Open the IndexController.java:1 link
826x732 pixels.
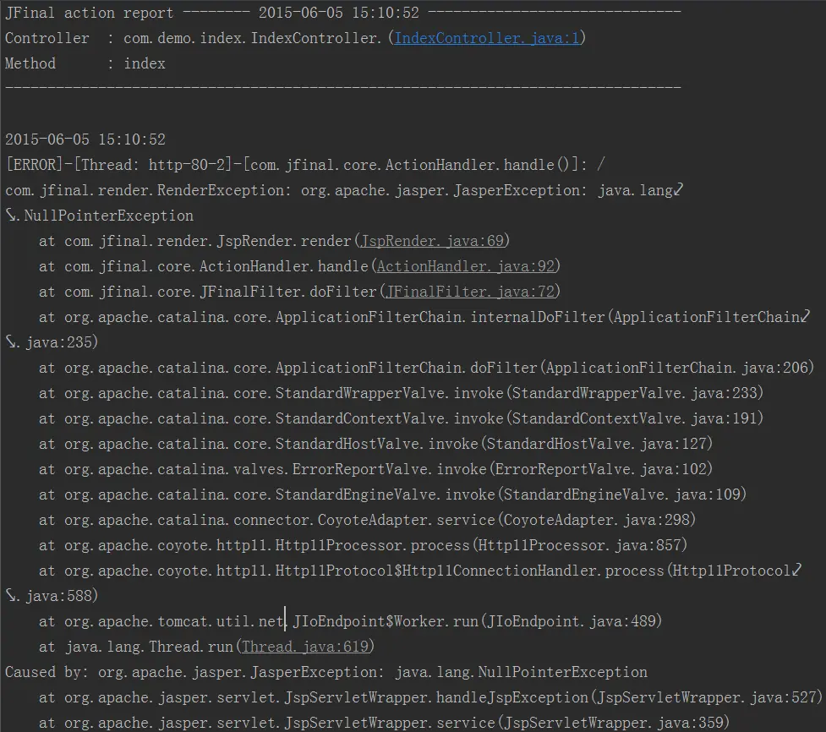coord(487,38)
